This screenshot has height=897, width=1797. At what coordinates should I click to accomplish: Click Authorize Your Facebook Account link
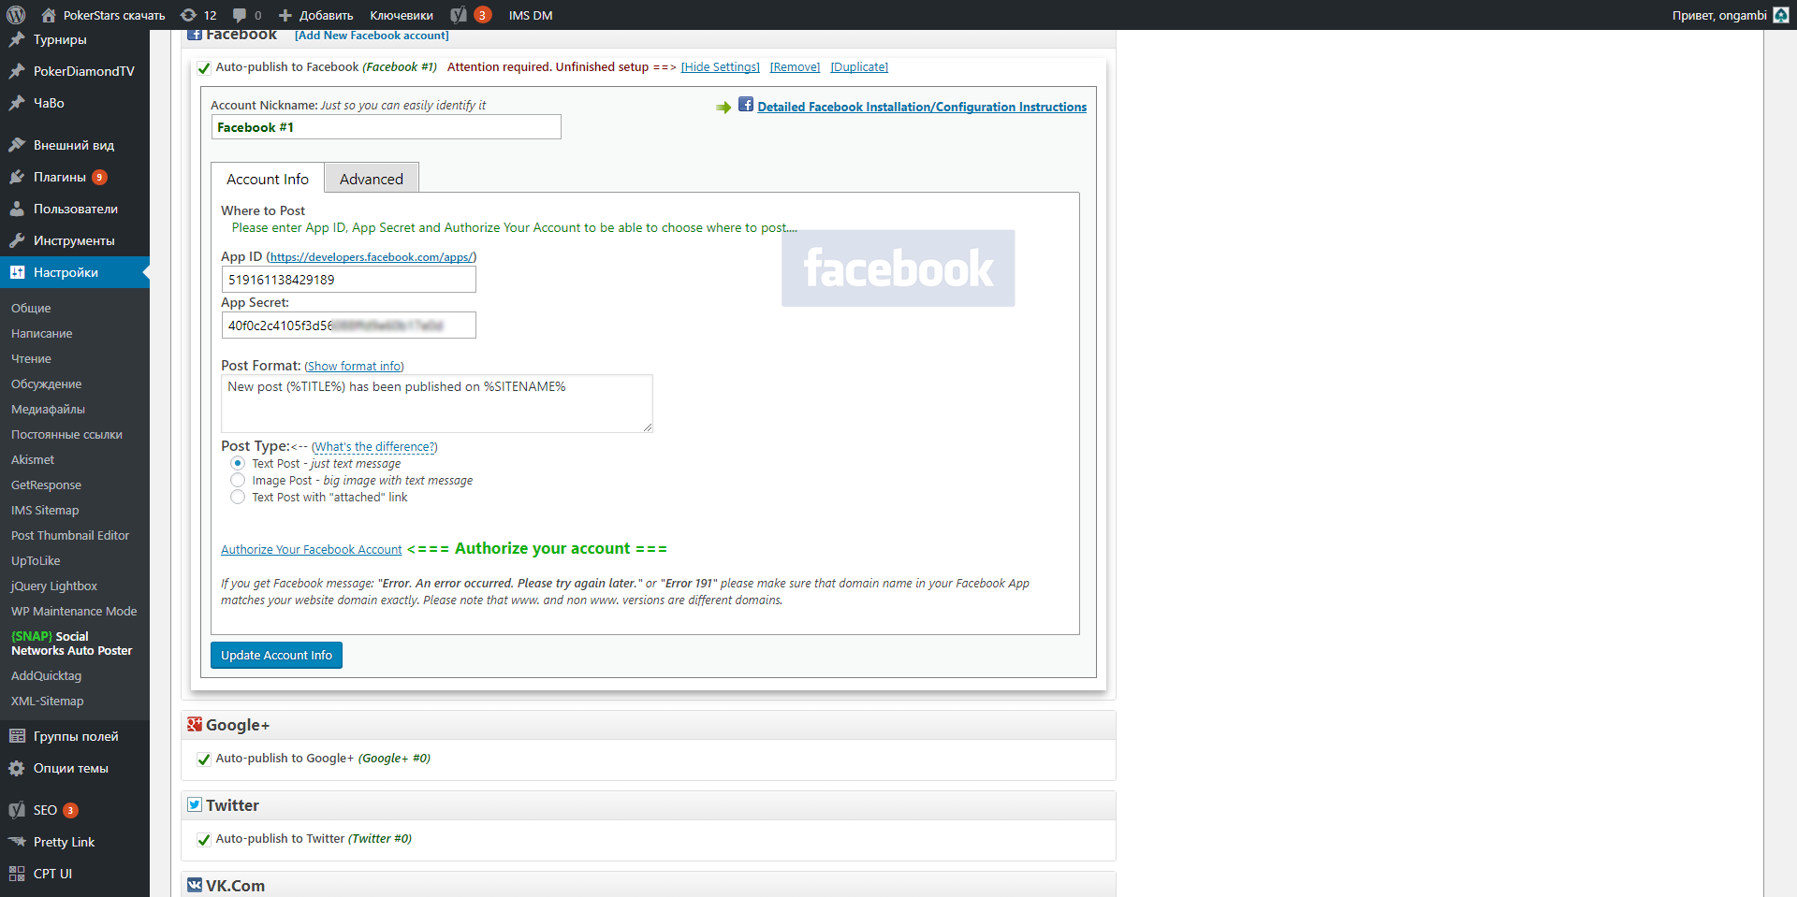click(x=312, y=550)
